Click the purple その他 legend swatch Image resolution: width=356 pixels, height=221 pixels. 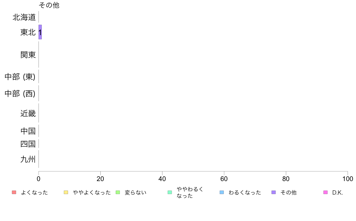tap(274, 192)
